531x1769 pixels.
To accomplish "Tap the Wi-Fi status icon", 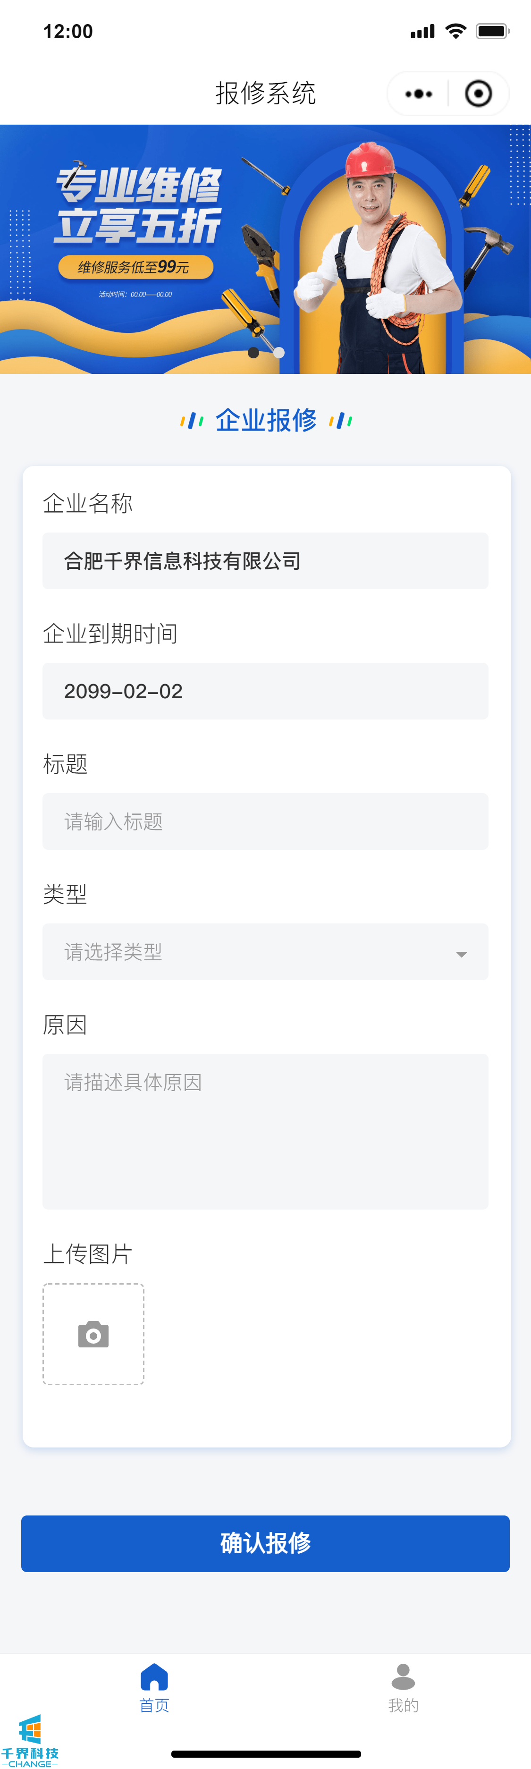I will tap(455, 31).
